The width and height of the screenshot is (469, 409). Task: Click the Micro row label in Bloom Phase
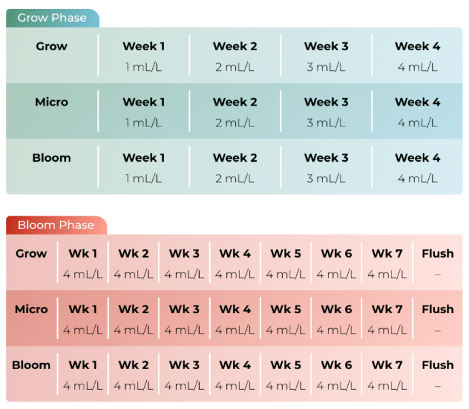click(31, 310)
